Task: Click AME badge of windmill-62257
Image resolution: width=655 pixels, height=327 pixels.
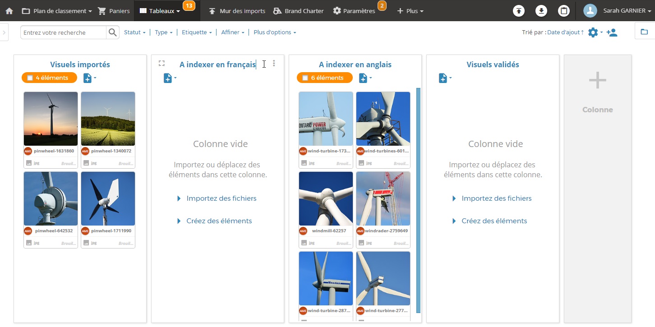Action: click(x=303, y=231)
